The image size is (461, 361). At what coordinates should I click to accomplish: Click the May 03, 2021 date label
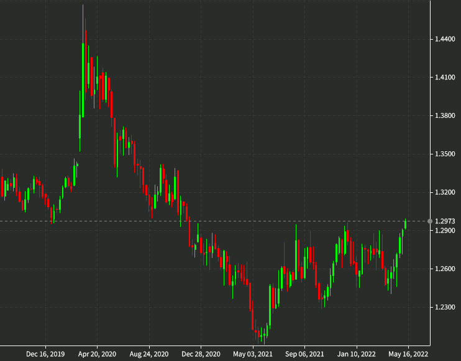[x=253, y=354]
